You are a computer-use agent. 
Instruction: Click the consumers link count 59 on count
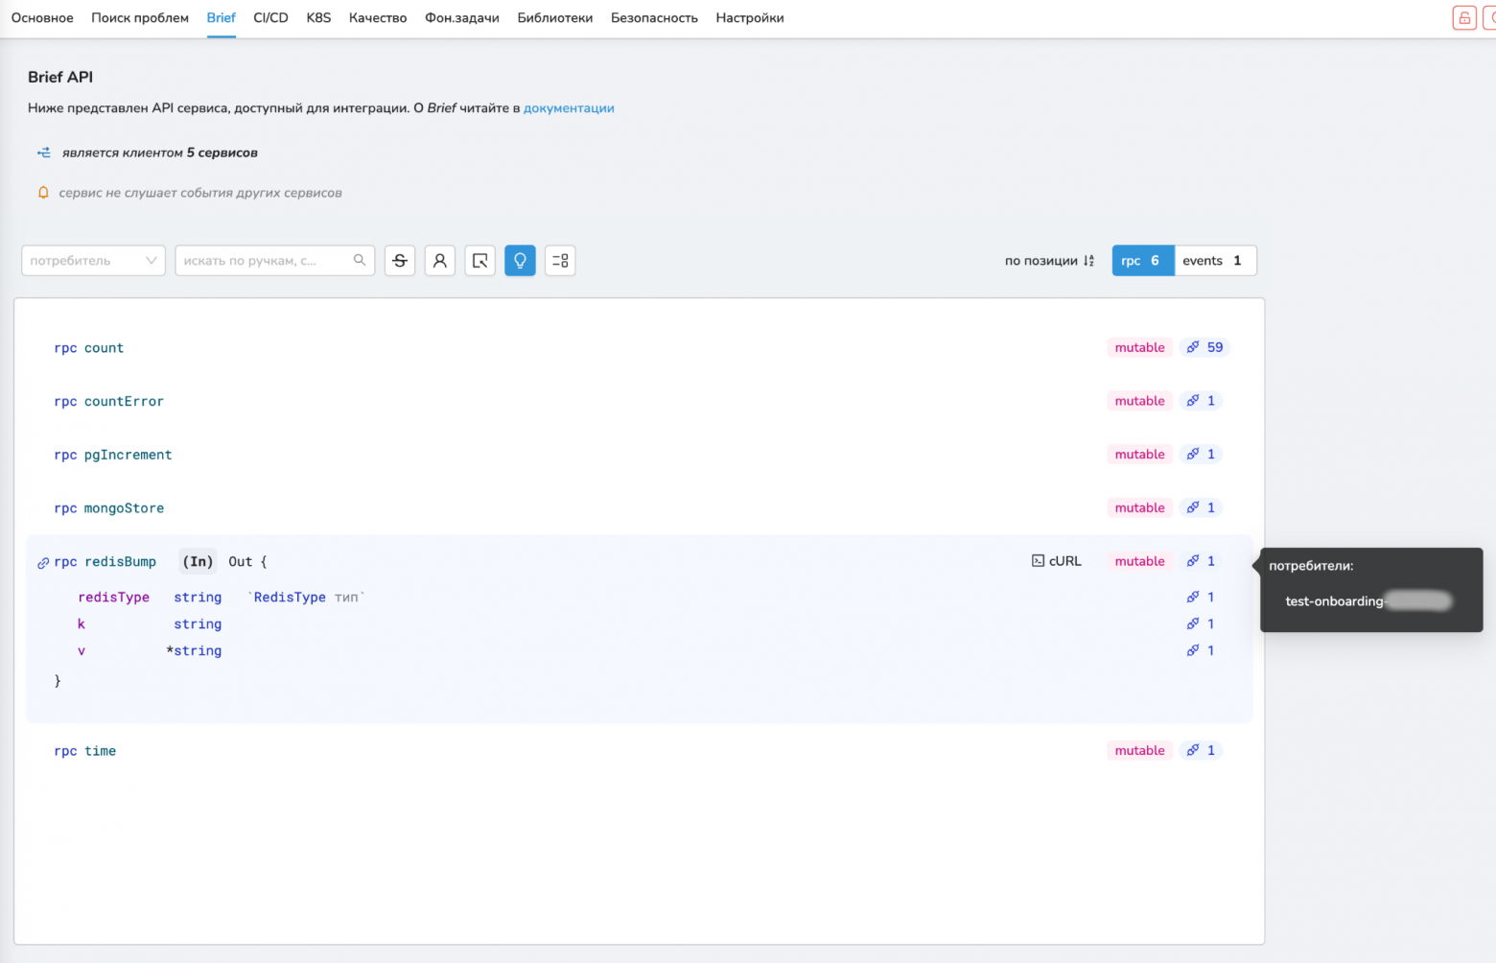point(1204,347)
